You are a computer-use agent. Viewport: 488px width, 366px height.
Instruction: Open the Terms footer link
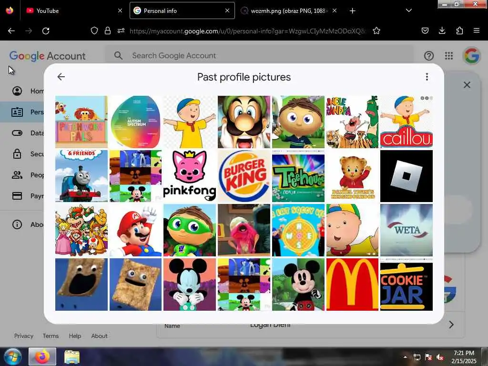(x=51, y=336)
